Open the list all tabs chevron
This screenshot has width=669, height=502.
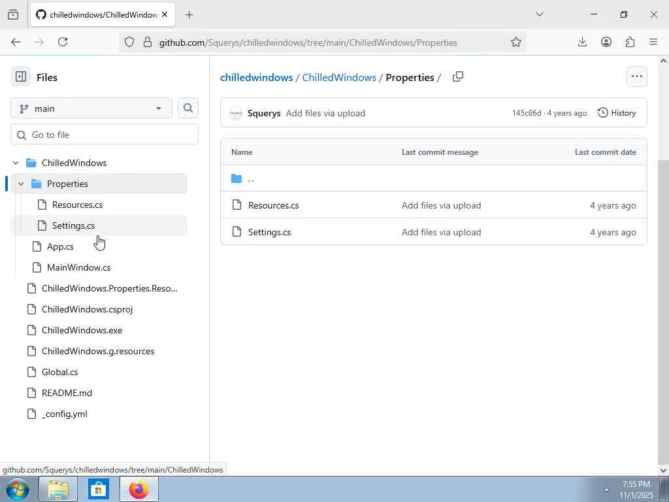click(540, 14)
